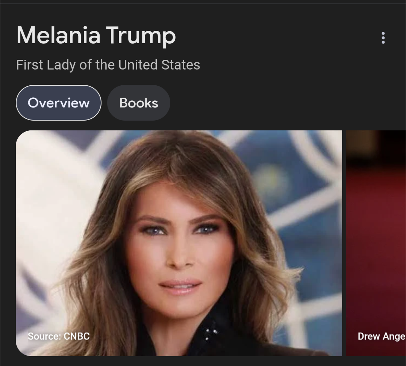
Task: Activate the highlighted Overview chip
Action: pos(59,103)
